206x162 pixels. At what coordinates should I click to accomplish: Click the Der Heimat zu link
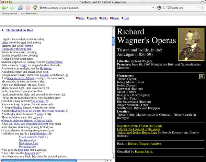click(x=27, y=140)
